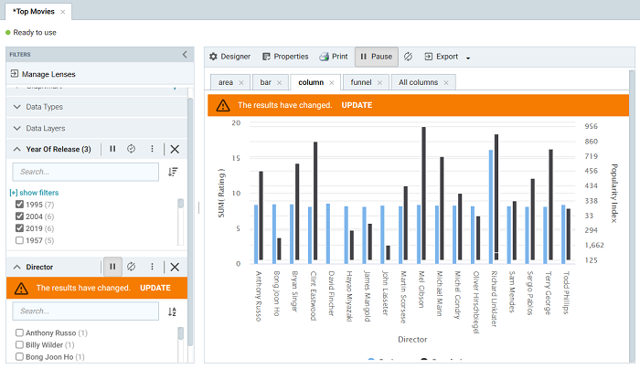
Task: Collapse the filters sidebar panel
Action: click(185, 54)
